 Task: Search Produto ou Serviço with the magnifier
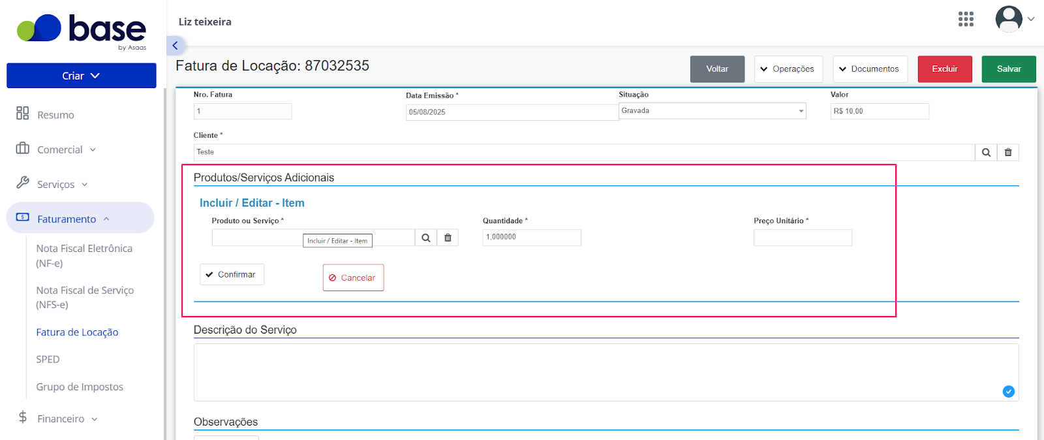tap(425, 238)
